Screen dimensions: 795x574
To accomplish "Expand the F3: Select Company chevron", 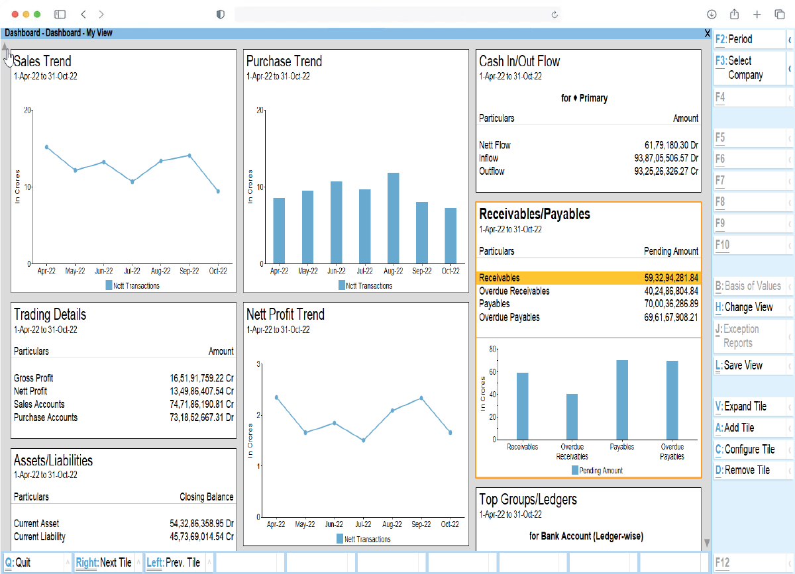I will (x=790, y=68).
